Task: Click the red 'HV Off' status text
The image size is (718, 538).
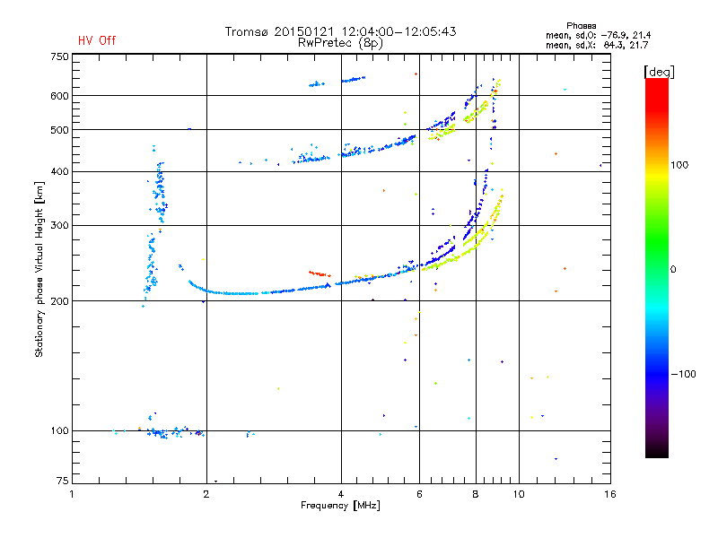Action: coord(97,40)
